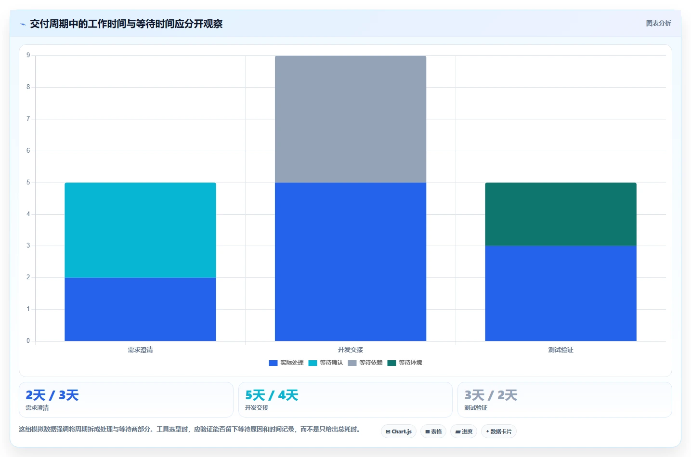This screenshot has width=691, height=457.
Task: Click the 等待环境 legend label
Action: click(410, 363)
